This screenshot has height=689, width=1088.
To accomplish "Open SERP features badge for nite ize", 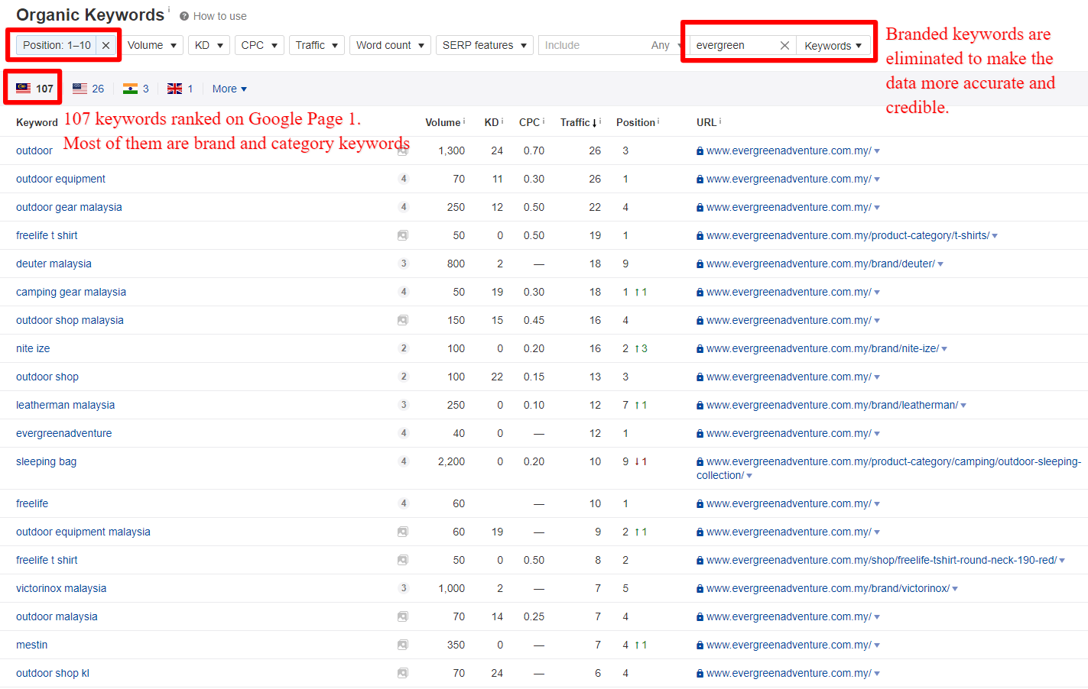I will pos(404,348).
